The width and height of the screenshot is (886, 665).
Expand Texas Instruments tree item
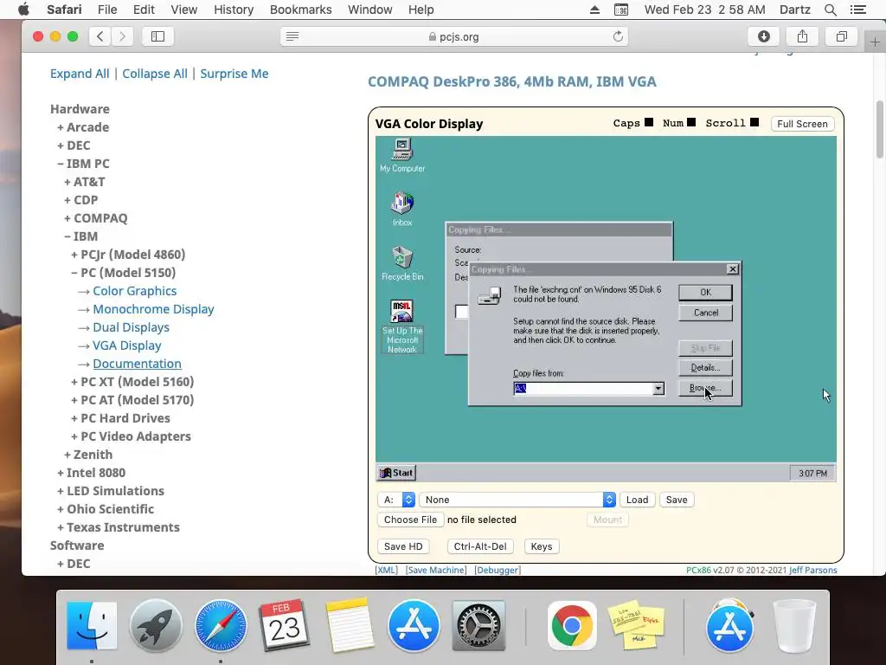pos(118,527)
